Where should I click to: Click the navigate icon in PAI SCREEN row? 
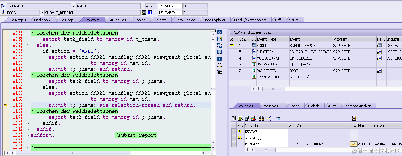379,71
